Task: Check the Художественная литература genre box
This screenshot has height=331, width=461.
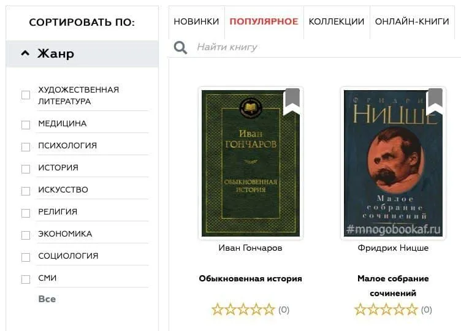Action: [x=26, y=95]
